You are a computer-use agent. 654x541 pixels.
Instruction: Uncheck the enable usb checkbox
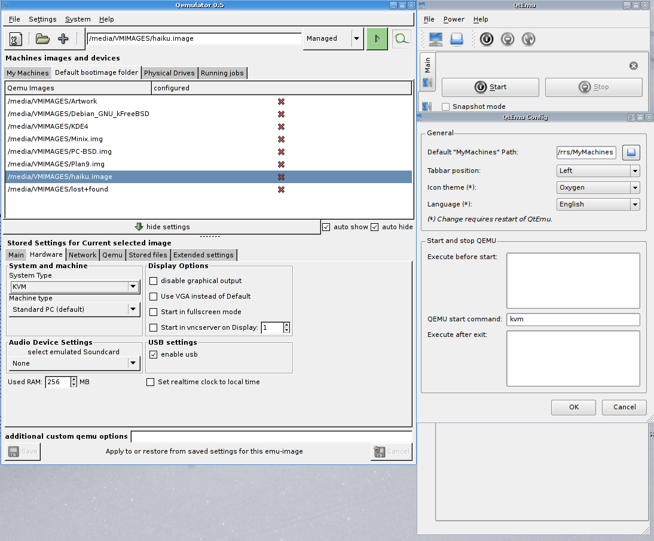tap(154, 354)
